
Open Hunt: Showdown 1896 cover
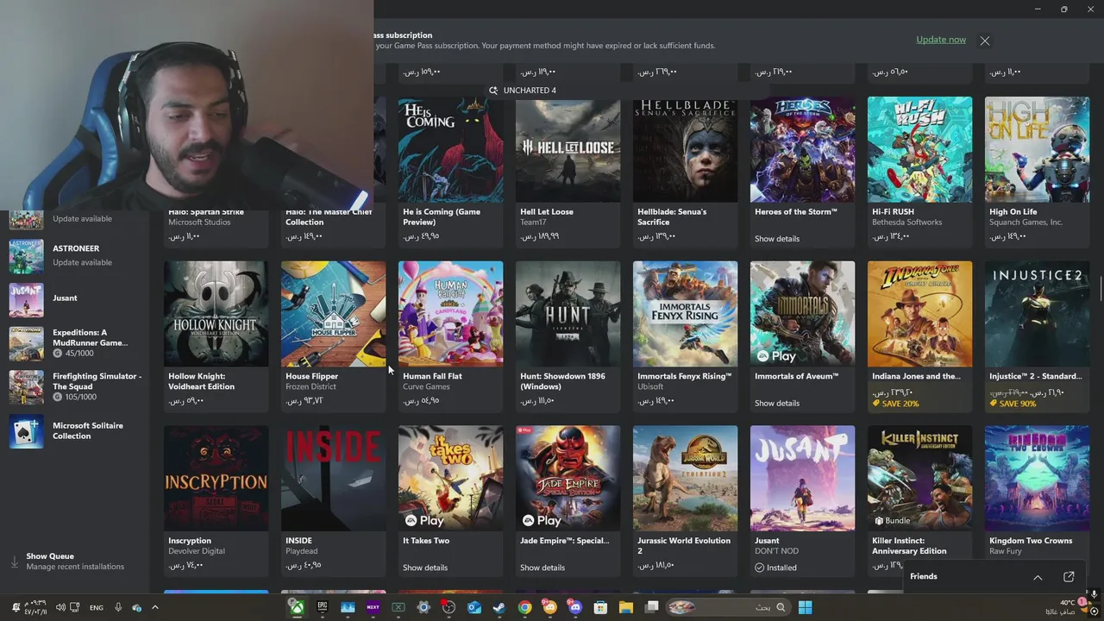[568, 314]
